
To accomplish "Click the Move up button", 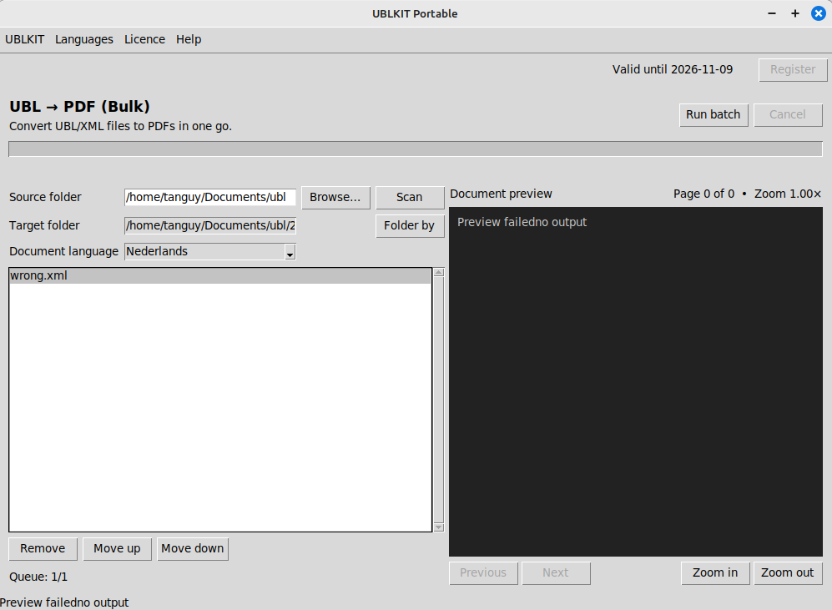I will 117,548.
